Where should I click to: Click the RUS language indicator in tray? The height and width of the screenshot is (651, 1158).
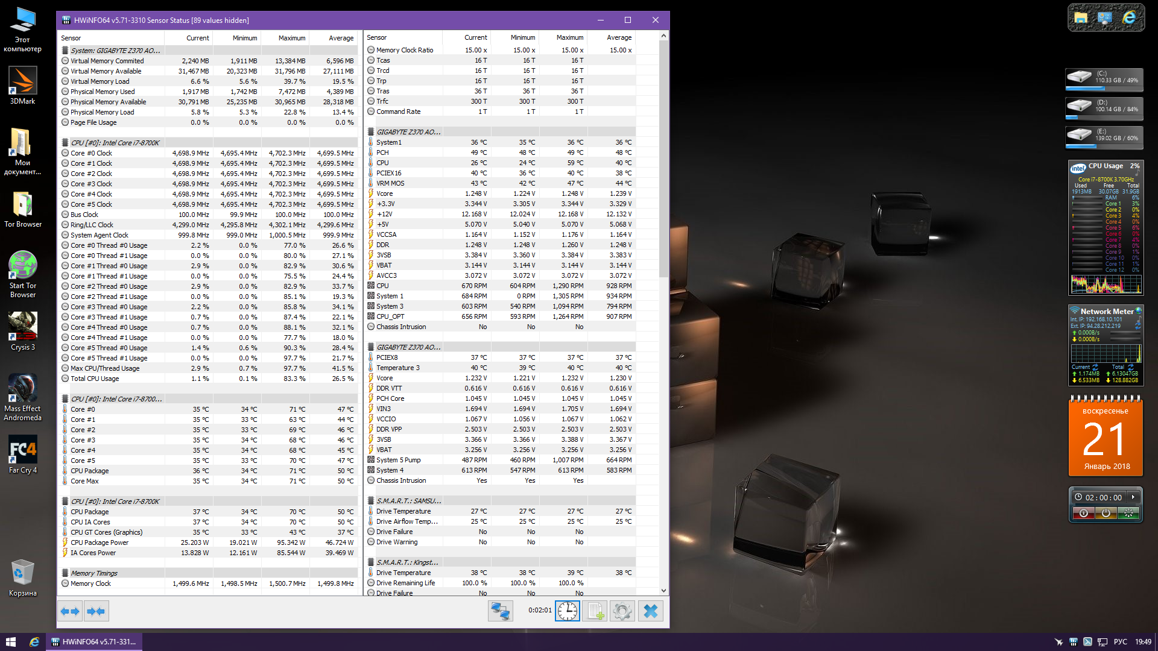tap(1120, 641)
